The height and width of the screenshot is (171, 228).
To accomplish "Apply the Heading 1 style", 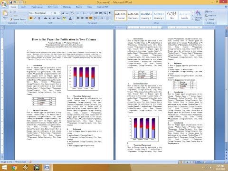I will click(146, 16).
